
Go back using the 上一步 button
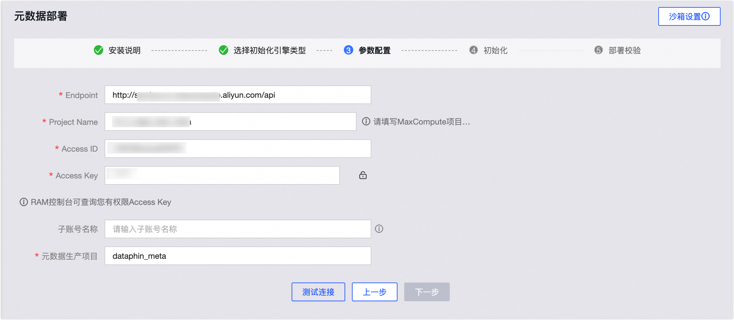(x=374, y=292)
